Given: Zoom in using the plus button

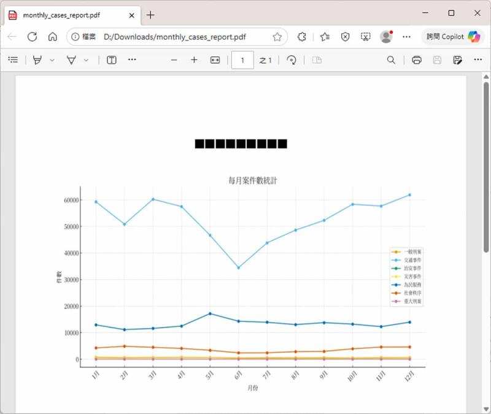Looking at the screenshot, I should tap(194, 59).
